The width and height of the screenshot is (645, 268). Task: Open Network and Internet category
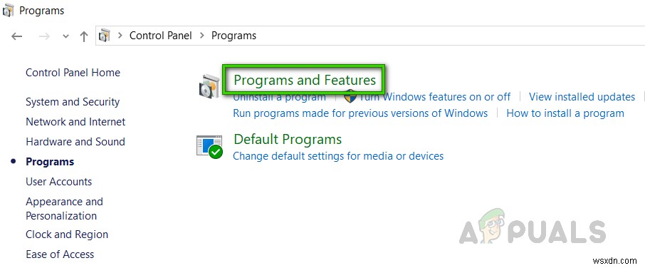[x=75, y=122]
